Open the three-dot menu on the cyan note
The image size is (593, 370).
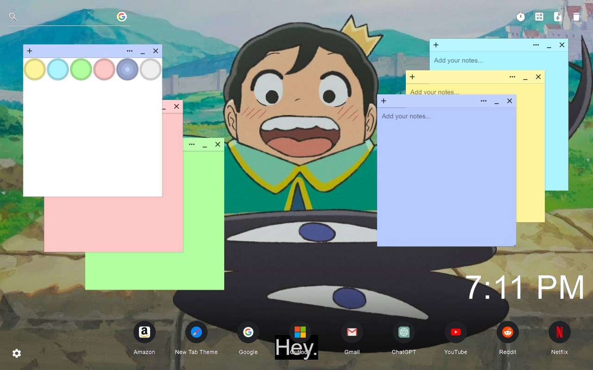click(536, 45)
